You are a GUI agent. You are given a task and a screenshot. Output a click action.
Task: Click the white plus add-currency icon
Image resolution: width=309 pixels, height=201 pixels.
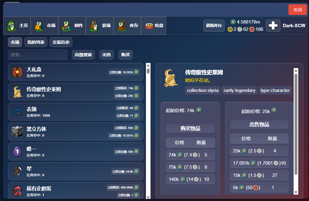[x=273, y=26]
